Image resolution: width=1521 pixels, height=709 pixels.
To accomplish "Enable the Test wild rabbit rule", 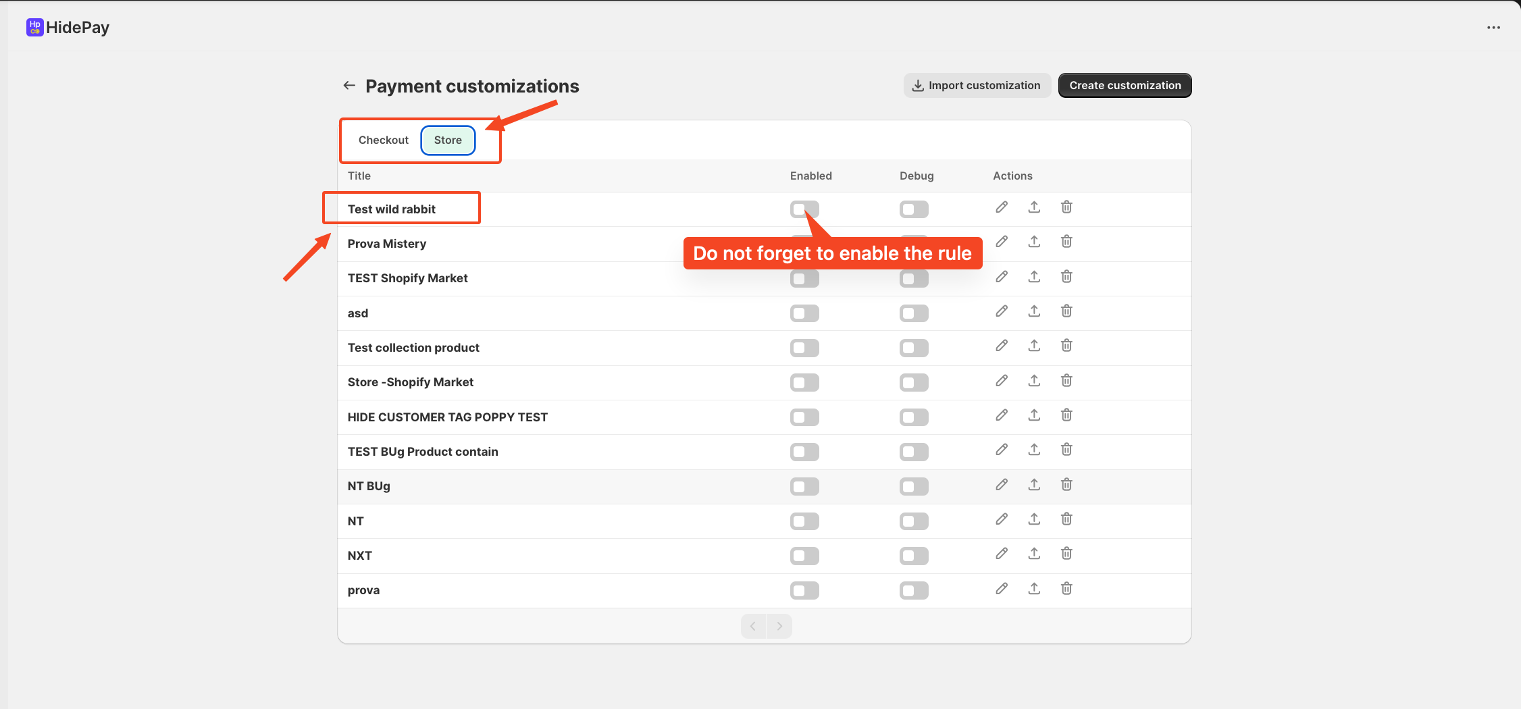I will pos(804,209).
